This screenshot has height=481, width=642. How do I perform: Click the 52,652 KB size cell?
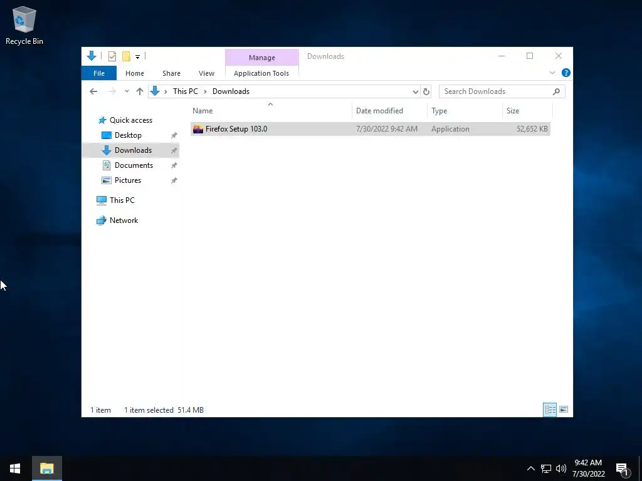[532, 129]
